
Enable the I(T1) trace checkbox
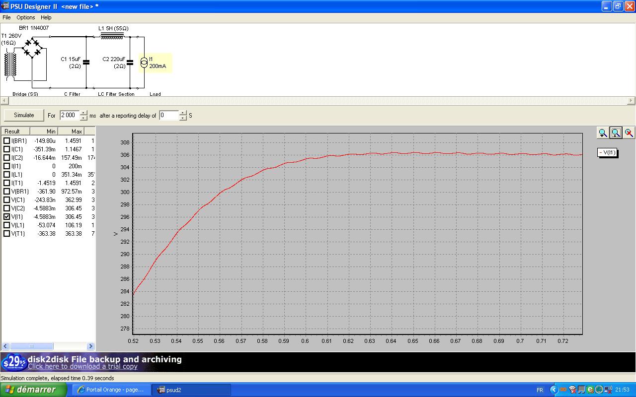coord(6,183)
